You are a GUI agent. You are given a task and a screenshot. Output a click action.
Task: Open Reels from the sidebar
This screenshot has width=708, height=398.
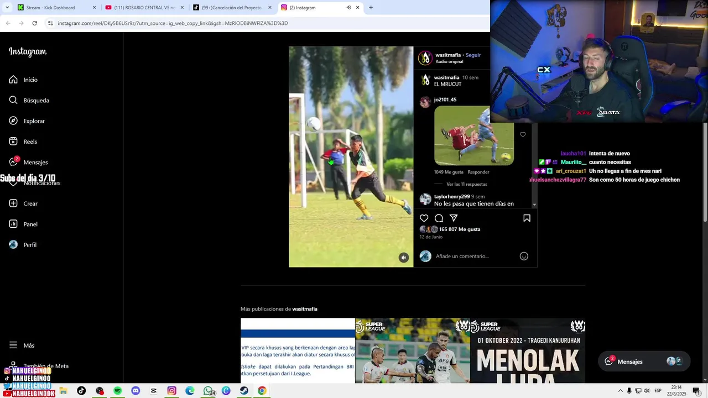pos(23,142)
